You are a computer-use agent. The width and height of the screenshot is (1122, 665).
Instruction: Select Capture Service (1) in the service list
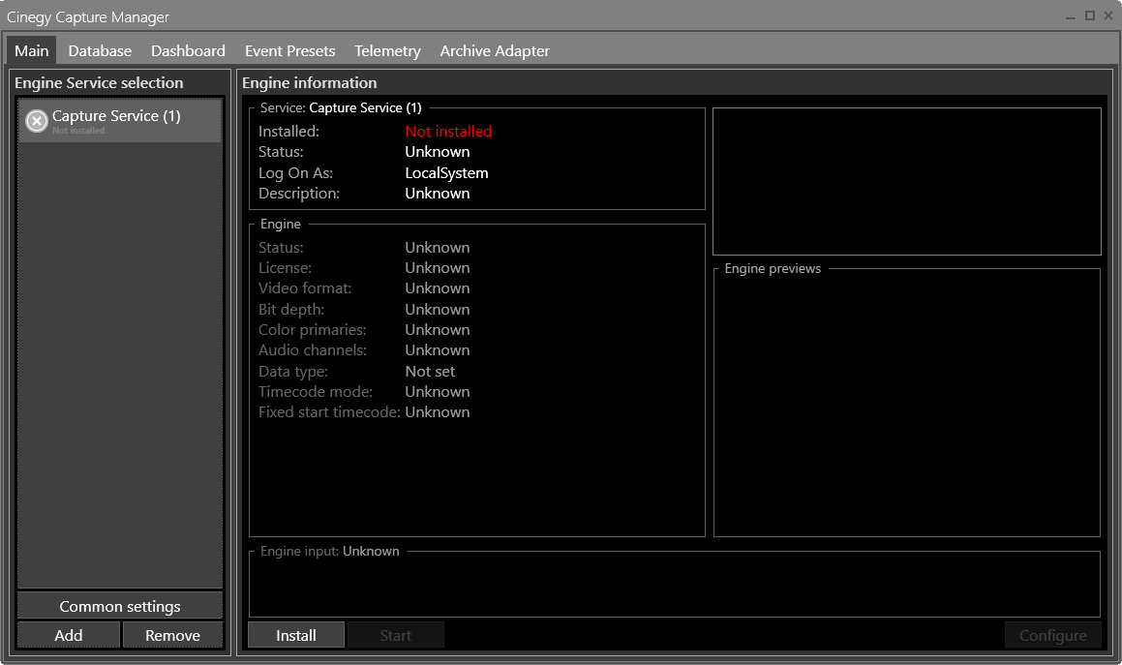[x=119, y=121]
